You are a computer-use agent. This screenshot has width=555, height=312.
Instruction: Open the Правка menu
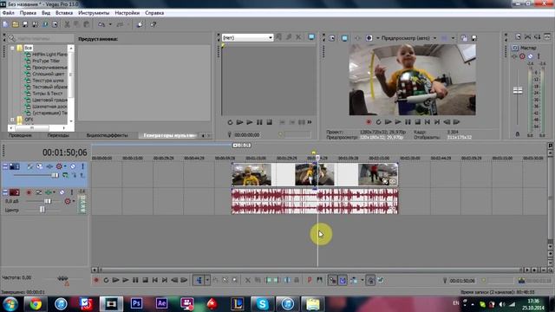pos(28,13)
